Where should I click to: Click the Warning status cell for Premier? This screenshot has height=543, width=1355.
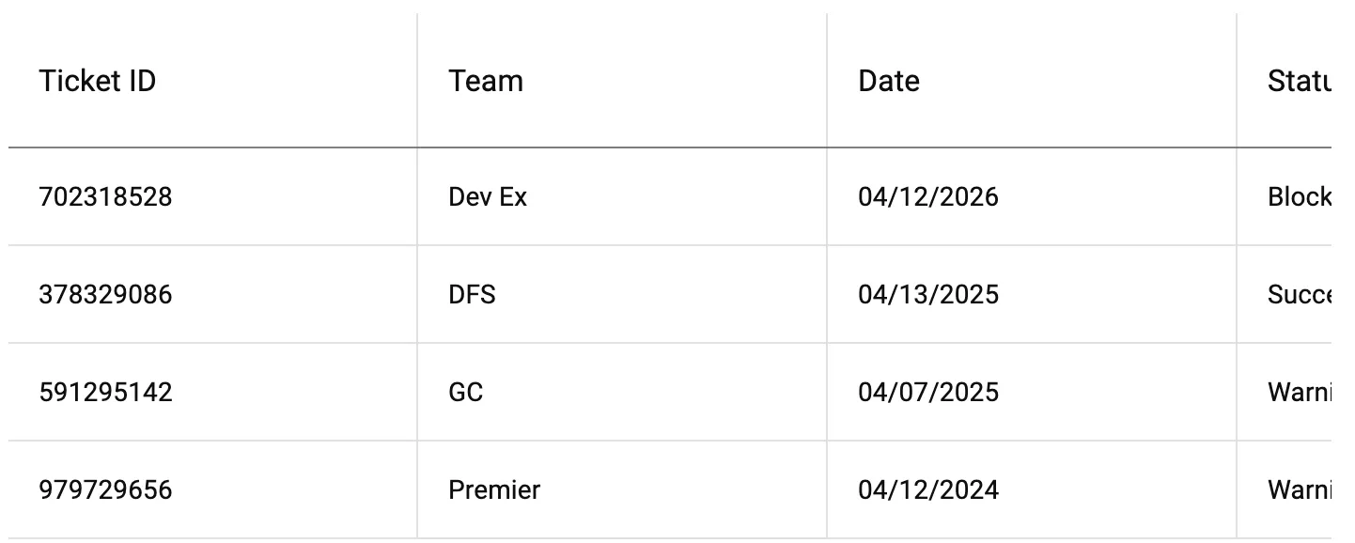coord(1299,490)
